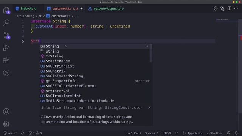Click the LF end-of-line indicator
Viewport: 242px width, 136px height.
click(177, 133)
